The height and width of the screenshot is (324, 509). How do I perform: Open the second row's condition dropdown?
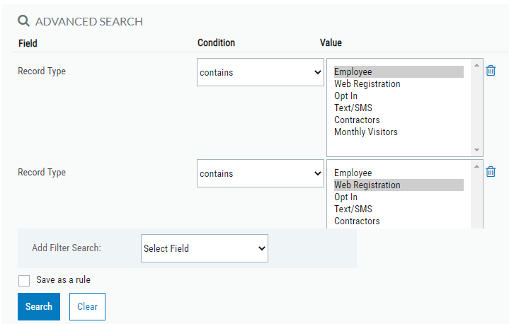pos(260,173)
